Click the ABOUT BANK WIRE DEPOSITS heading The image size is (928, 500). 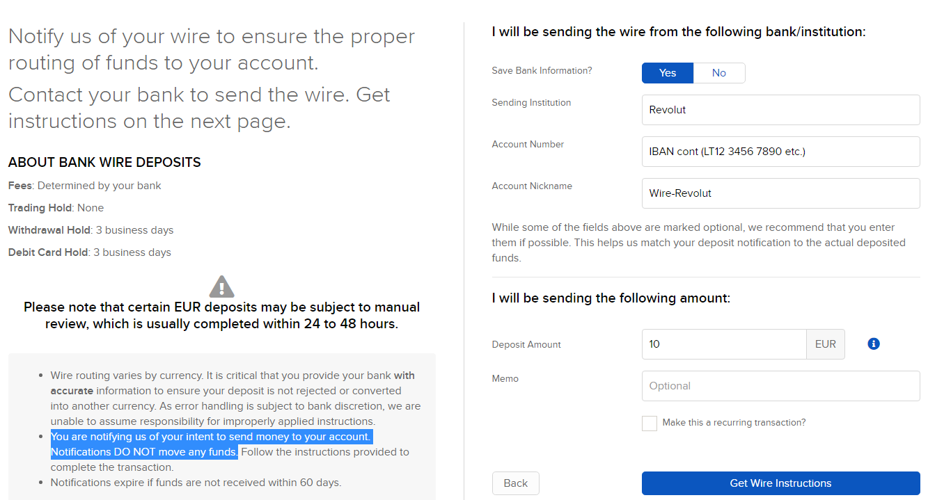(104, 163)
